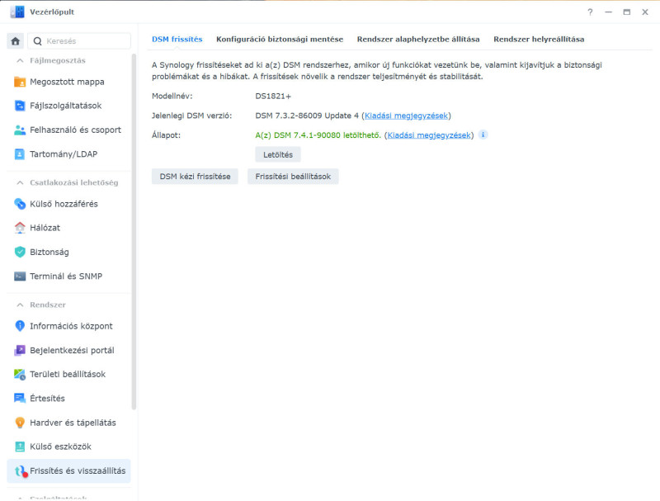Collapse the Fájlmegosztás section
Image resolution: width=660 pixels, height=501 pixels.
click(x=20, y=60)
